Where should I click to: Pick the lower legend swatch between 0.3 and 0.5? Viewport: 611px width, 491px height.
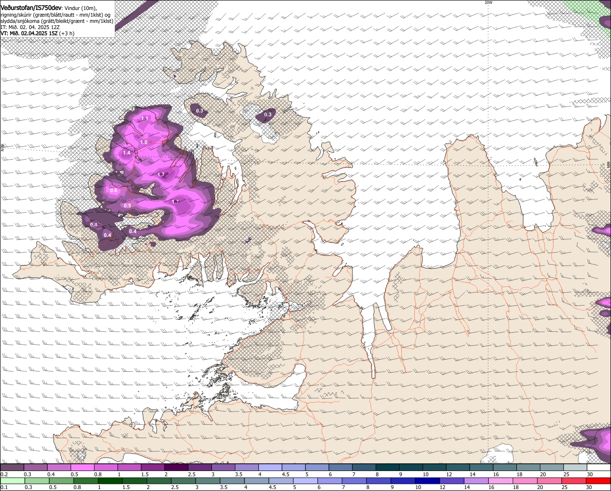click(37, 481)
